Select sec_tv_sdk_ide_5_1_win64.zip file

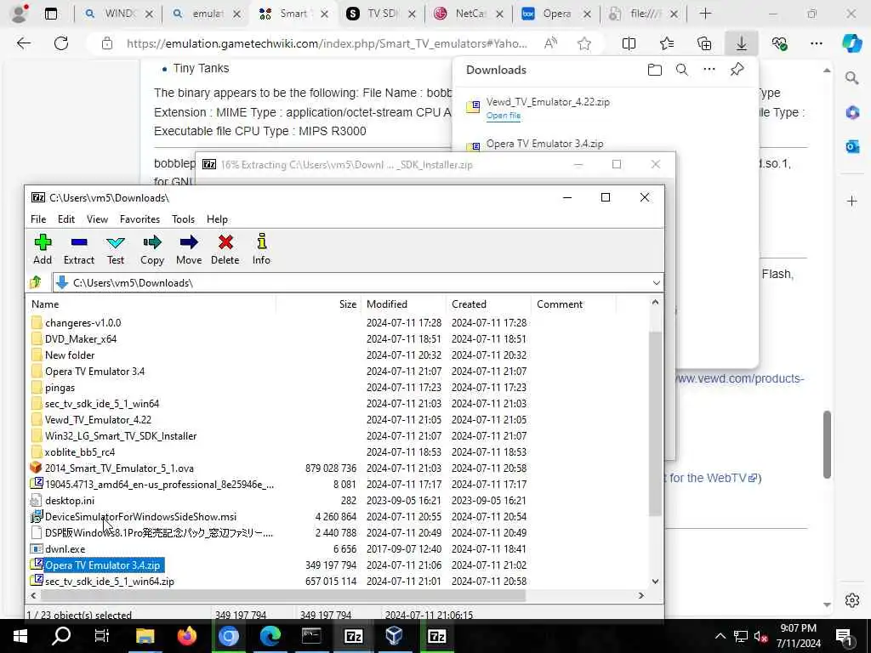coord(110,581)
